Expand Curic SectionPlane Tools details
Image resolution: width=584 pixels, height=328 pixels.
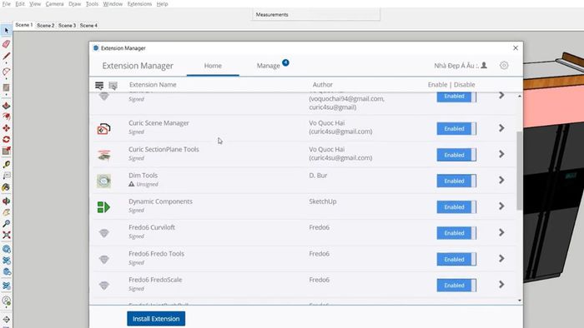point(501,154)
